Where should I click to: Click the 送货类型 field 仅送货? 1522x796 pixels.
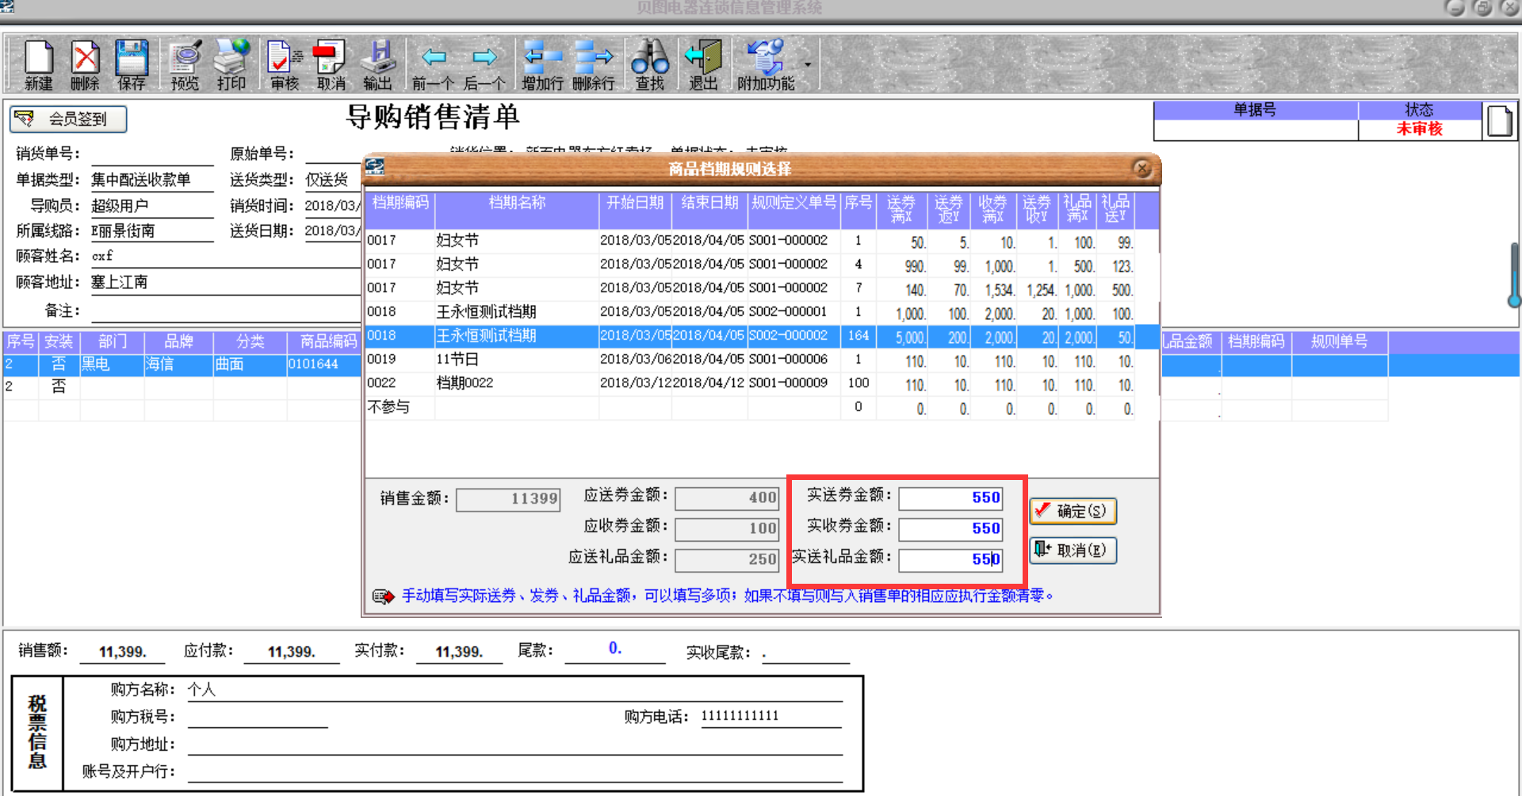333,180
